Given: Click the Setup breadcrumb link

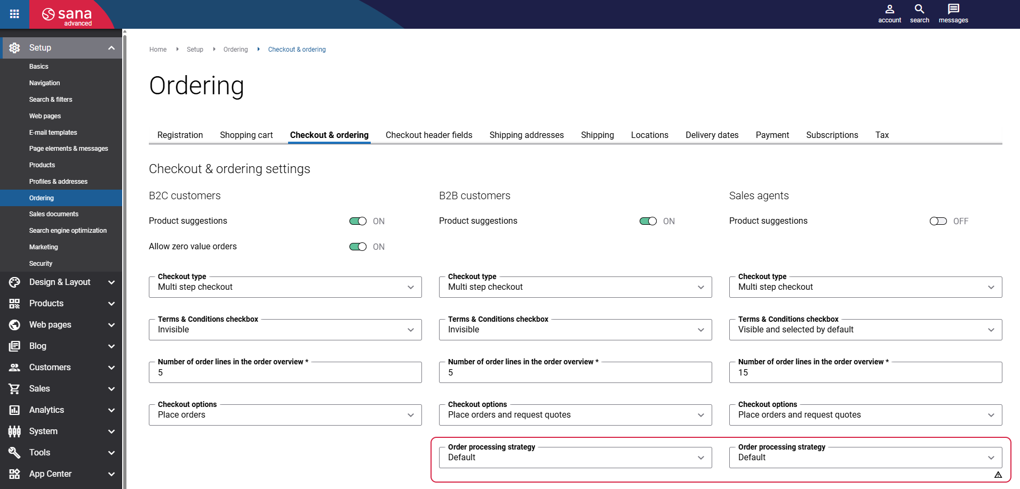Looking at the screenshot, I should (x=195, y=50).
